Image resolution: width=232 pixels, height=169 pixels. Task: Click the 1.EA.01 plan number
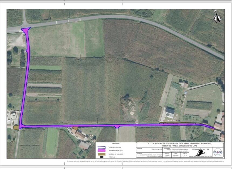click(x=185, y=156)
